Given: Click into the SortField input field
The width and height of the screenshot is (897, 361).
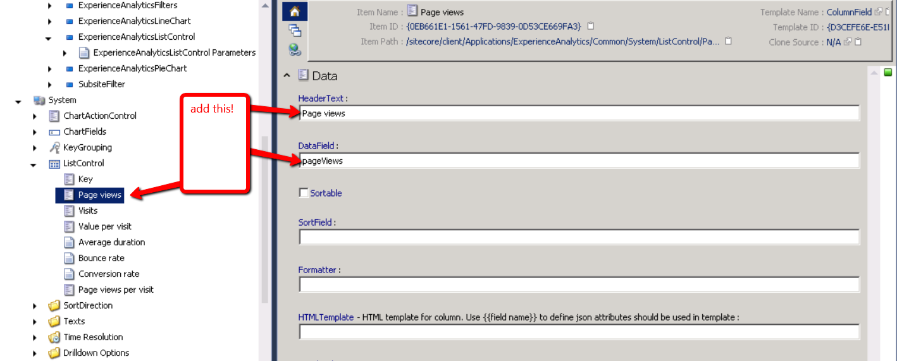Looking at the screenshot, I should click(579, 237).
